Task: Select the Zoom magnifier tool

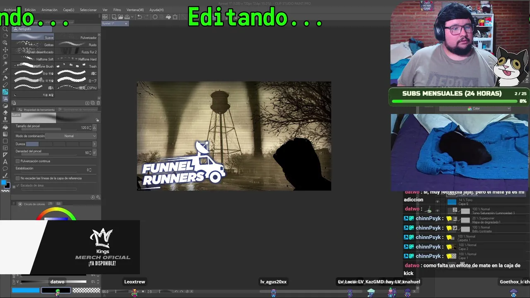Action: pyautogui.click(x=5, y=29)
